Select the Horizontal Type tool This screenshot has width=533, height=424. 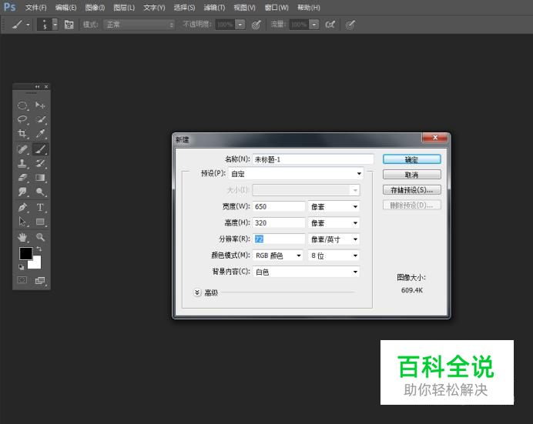point(40,207)
